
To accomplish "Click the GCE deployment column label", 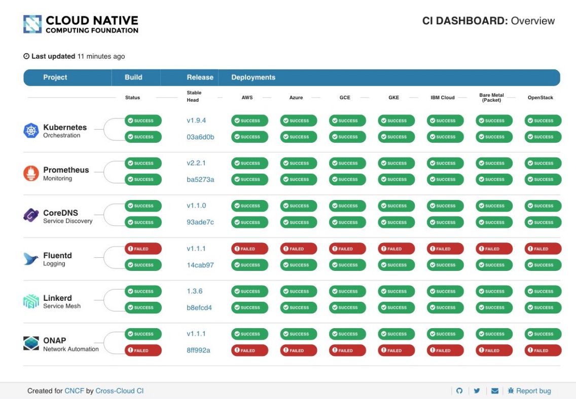I will click(345, 98).
